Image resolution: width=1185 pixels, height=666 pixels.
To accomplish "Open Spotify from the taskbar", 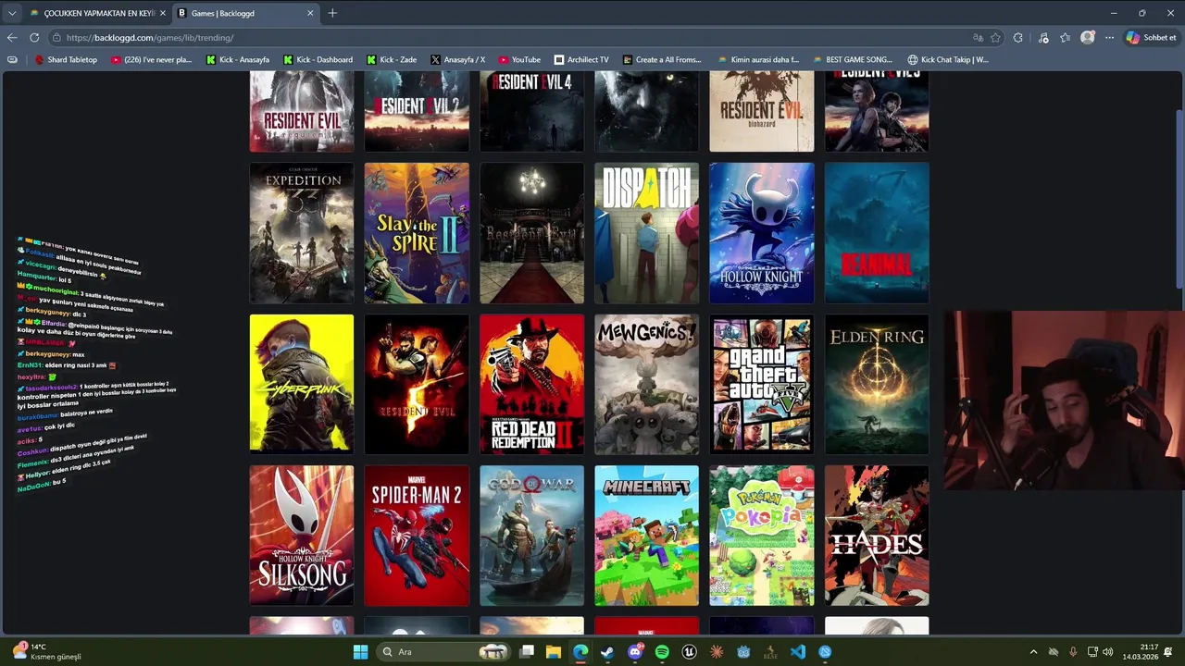I will pos(662,652).
